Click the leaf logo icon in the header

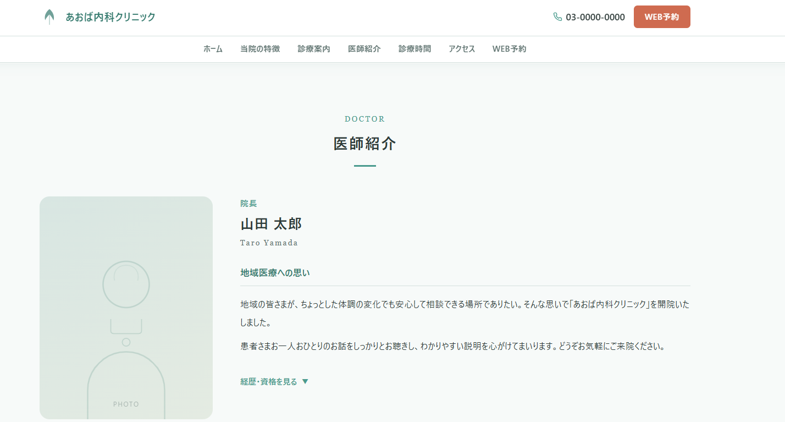coord(49,17)
